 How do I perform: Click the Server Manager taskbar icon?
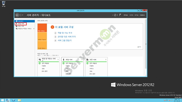[x=8, y=100]
